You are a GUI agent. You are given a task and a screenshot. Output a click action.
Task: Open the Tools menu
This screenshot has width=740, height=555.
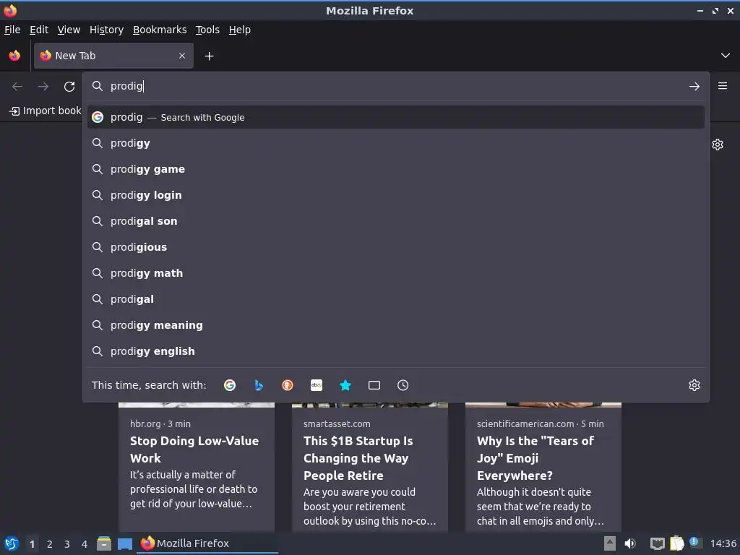[207, 30]
